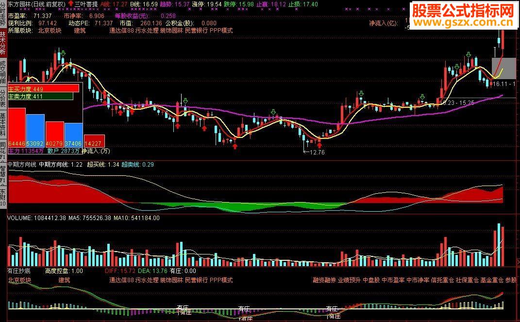
Task: Click the 散户 2873万 label
Action: tap(64, 151)
